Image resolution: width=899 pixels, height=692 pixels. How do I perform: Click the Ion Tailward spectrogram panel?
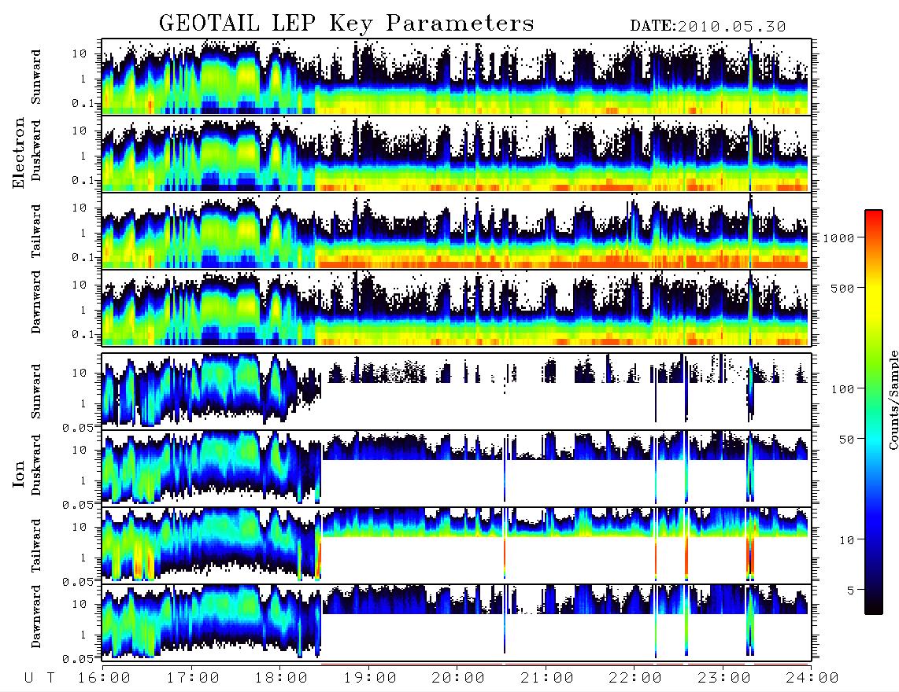457,545
